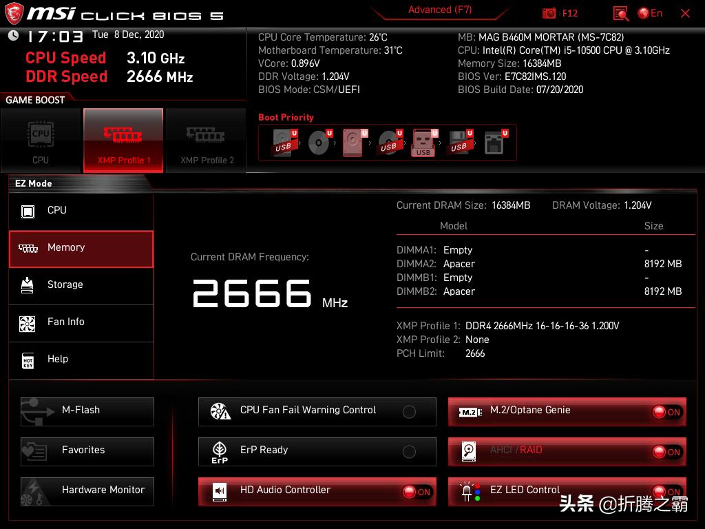The image size is (705, 529).
Task: Open the Fan Info section
Action: (x=81, y=322)
